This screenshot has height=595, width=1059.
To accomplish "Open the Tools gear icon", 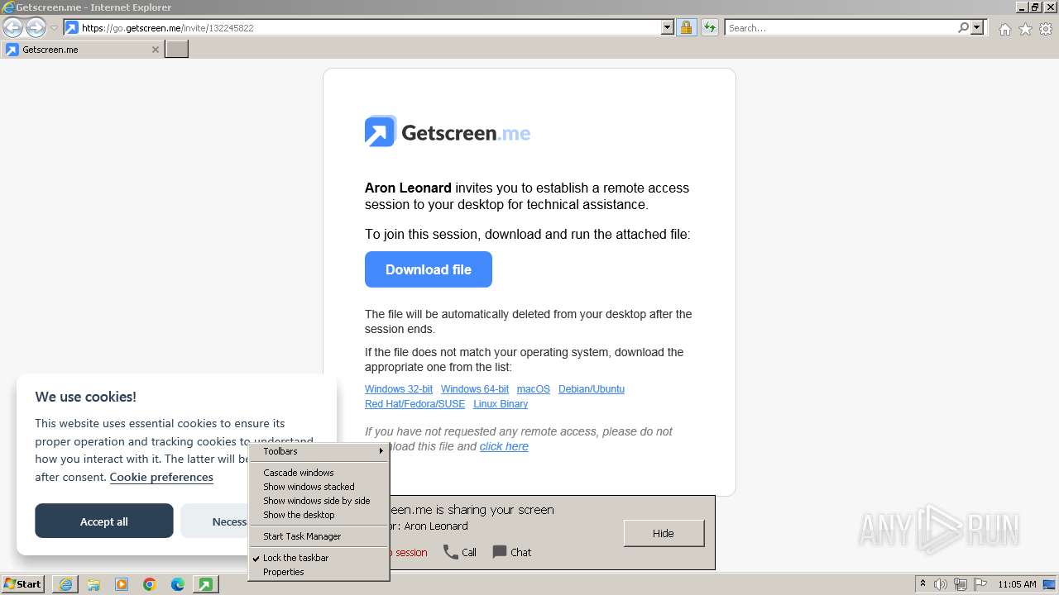I will click(1046, 29).
